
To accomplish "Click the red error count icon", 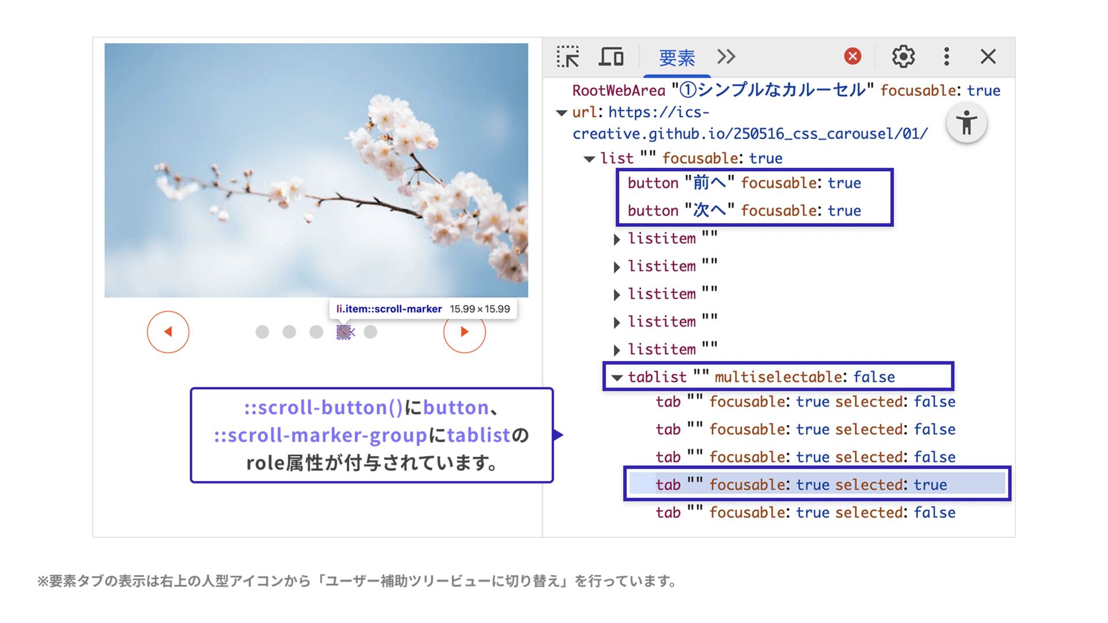I will pyautogui.click(x=852, y=56).
